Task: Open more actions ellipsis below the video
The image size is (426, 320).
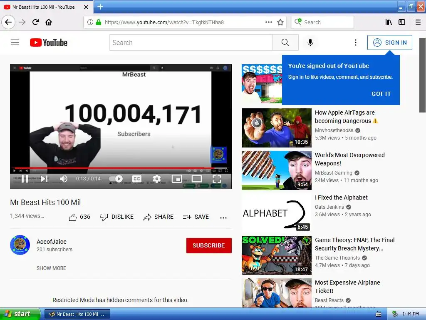Action: click(x=223, y=217)
